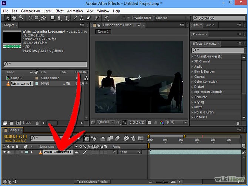Click the viewer current time 0:00:17:11
Viewport: 248px width, 186px height.
click(x=137, y=122)
